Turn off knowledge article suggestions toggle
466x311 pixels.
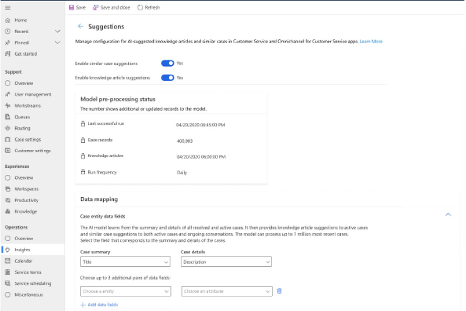168,78
